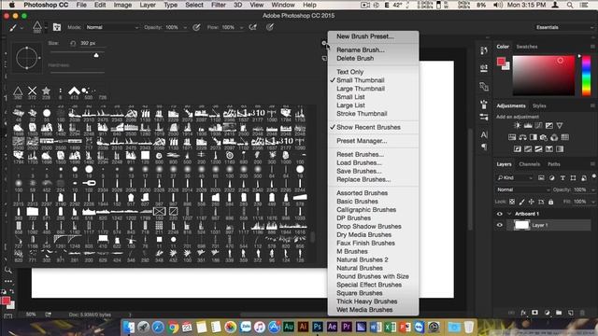
Task: Add a Color Balance adjustment
Action: [x=522, y=137]
